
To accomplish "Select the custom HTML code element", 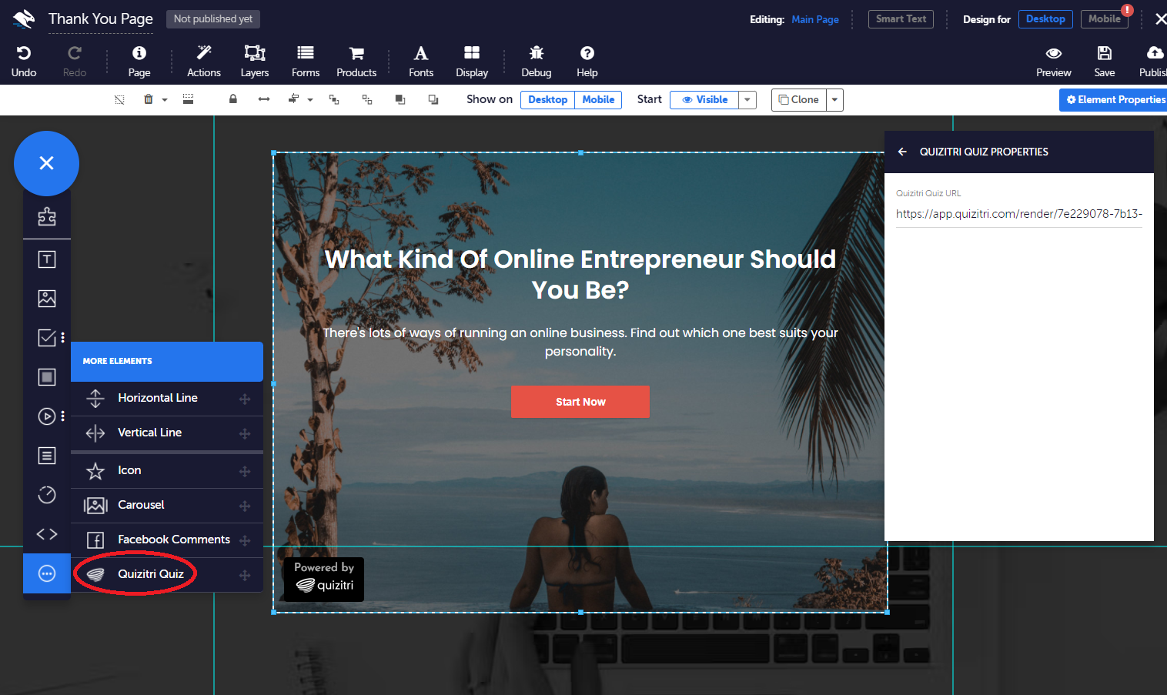I will coord(47,534).
